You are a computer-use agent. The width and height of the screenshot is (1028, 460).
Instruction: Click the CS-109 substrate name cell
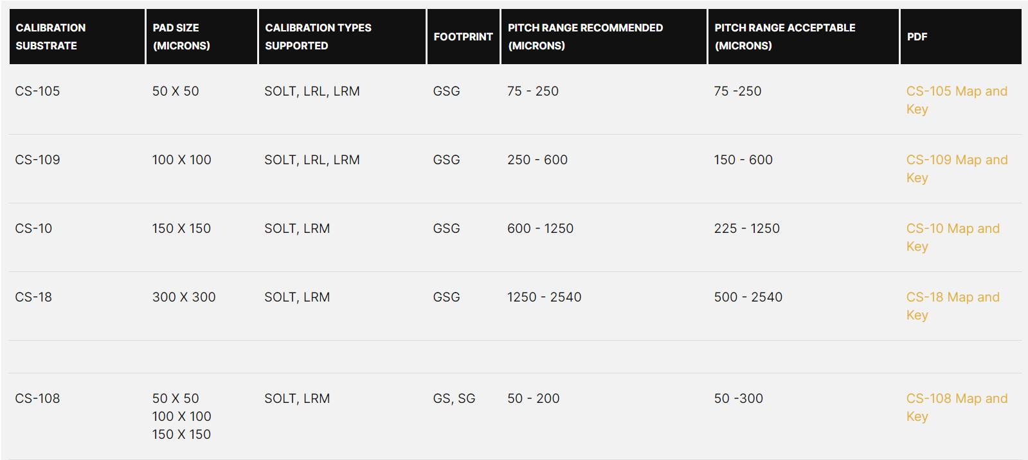point(37,160)
